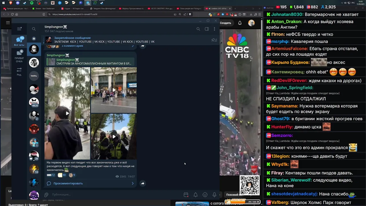Open the 3 комментария link
The height and width of the screenshot is (206, 366).
(x=72, y=46)
